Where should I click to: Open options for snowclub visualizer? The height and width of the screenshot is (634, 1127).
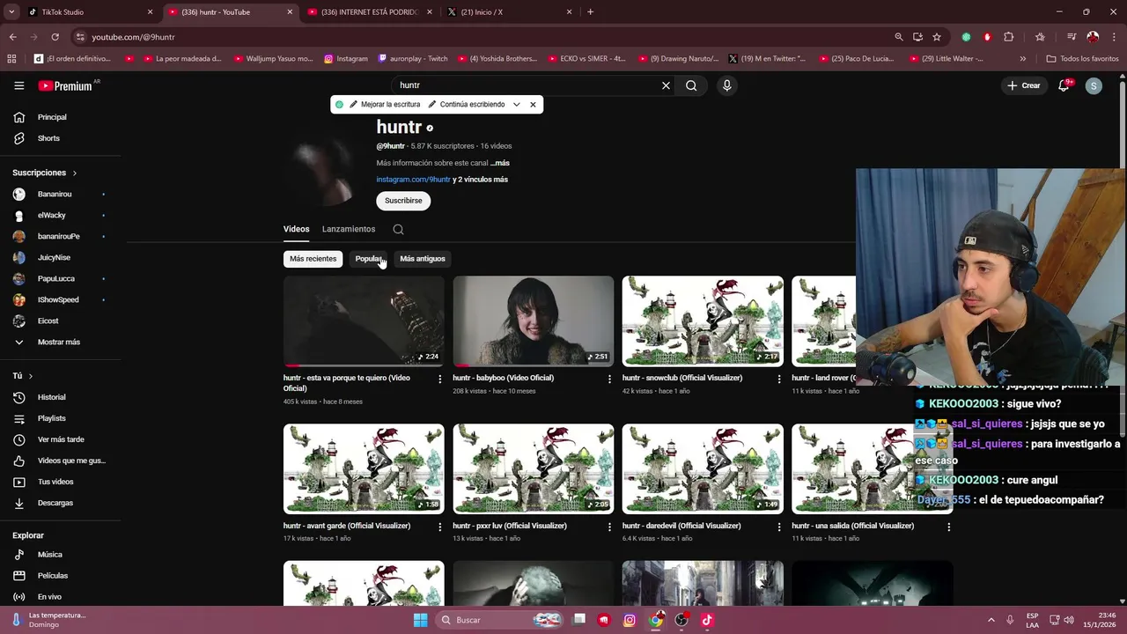(x=778, y=379)
